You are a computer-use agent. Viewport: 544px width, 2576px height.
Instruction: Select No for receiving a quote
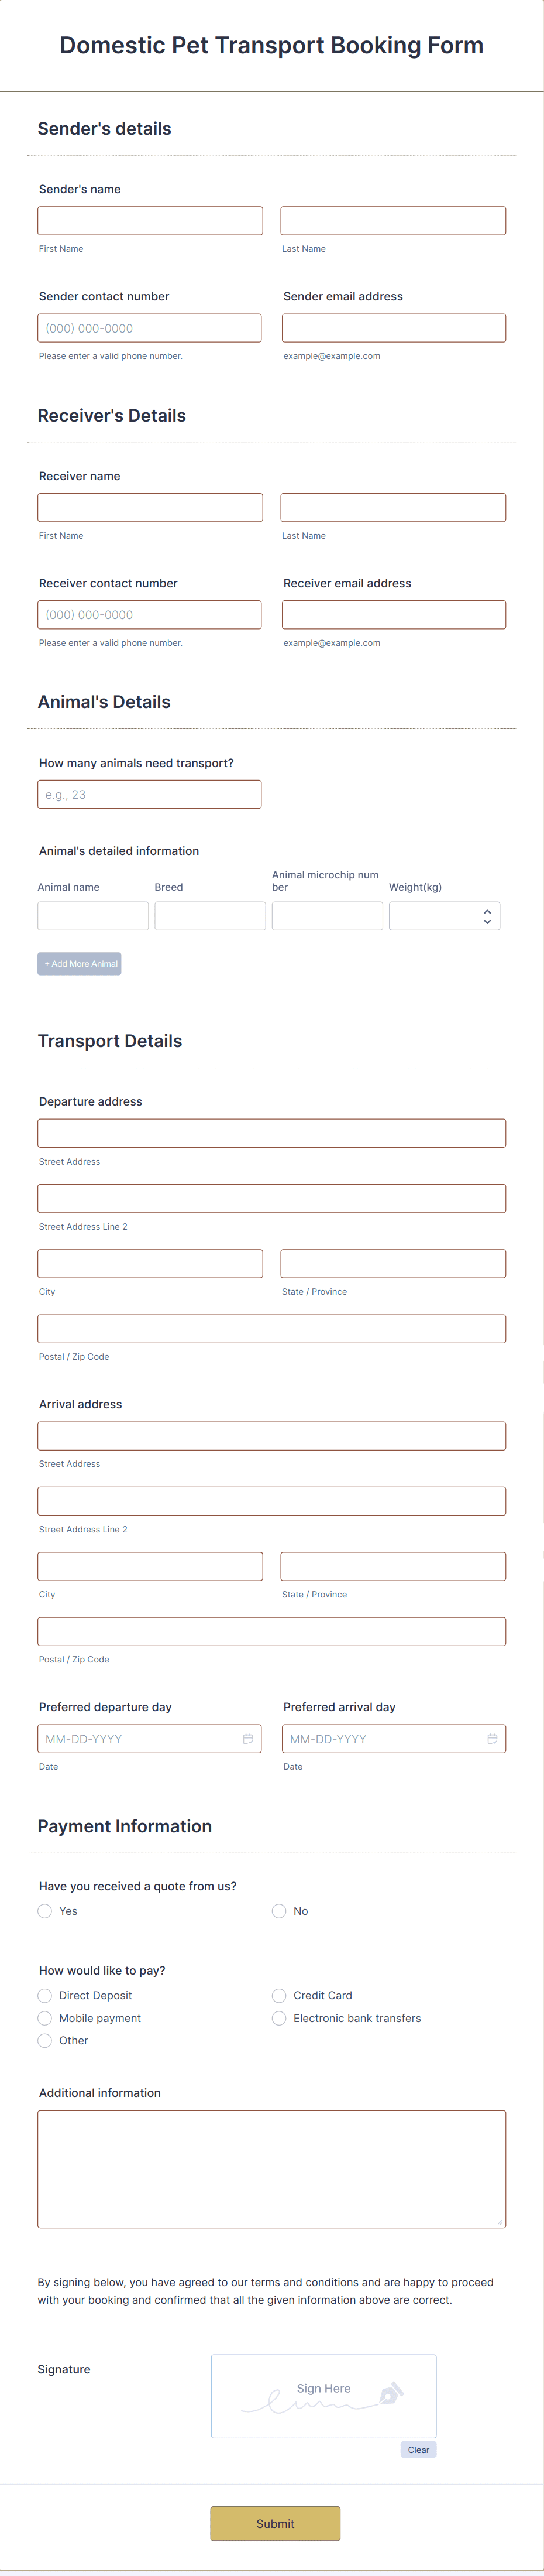pos(278,1911)
